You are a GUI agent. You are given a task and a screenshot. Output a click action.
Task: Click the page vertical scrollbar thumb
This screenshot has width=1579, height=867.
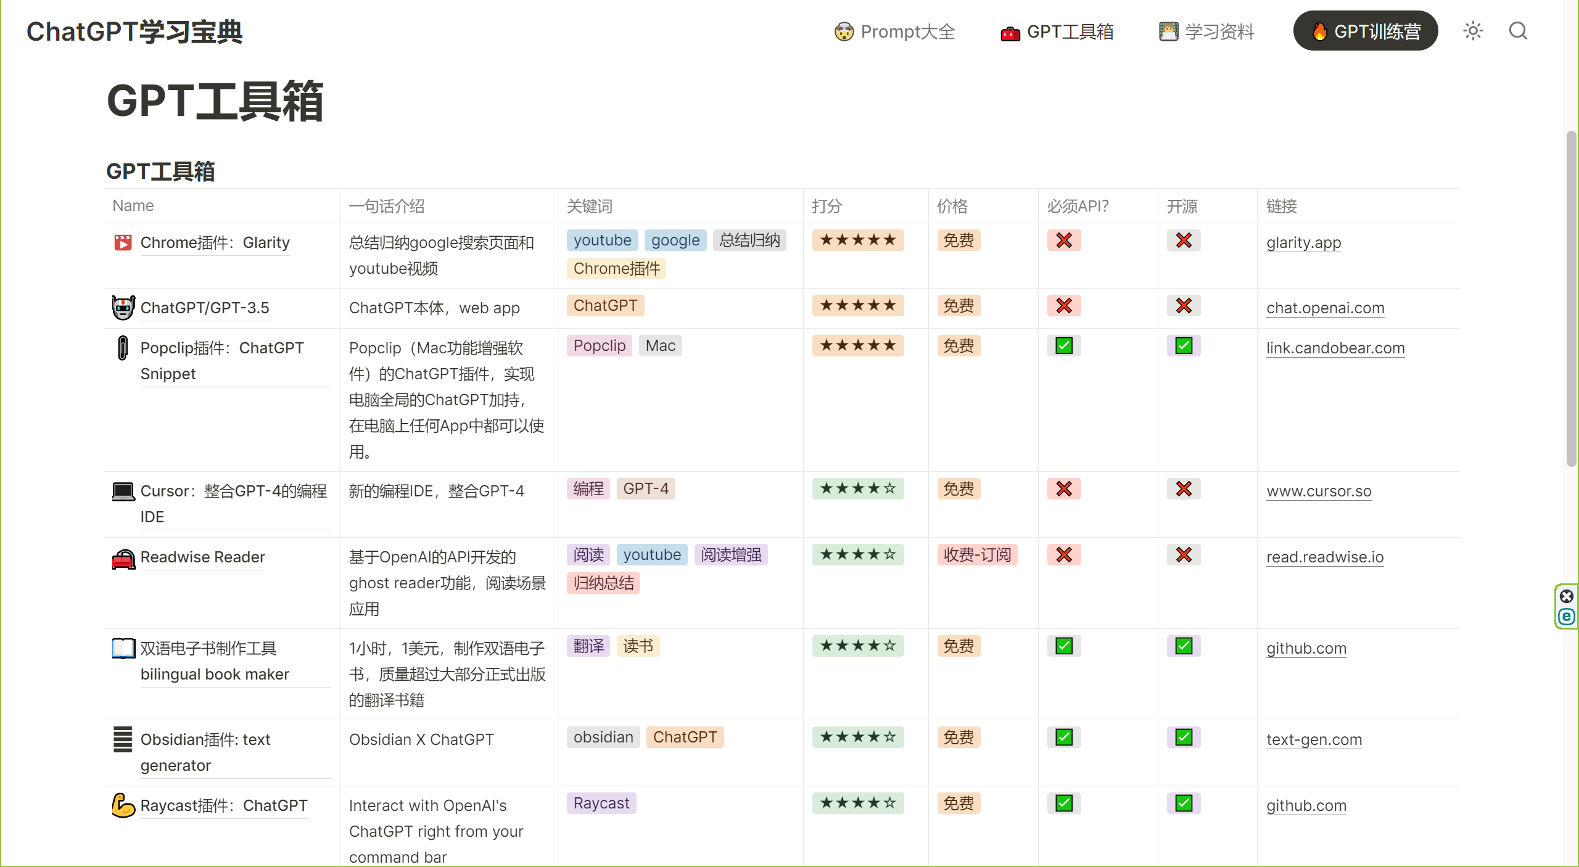(1571, 299)
